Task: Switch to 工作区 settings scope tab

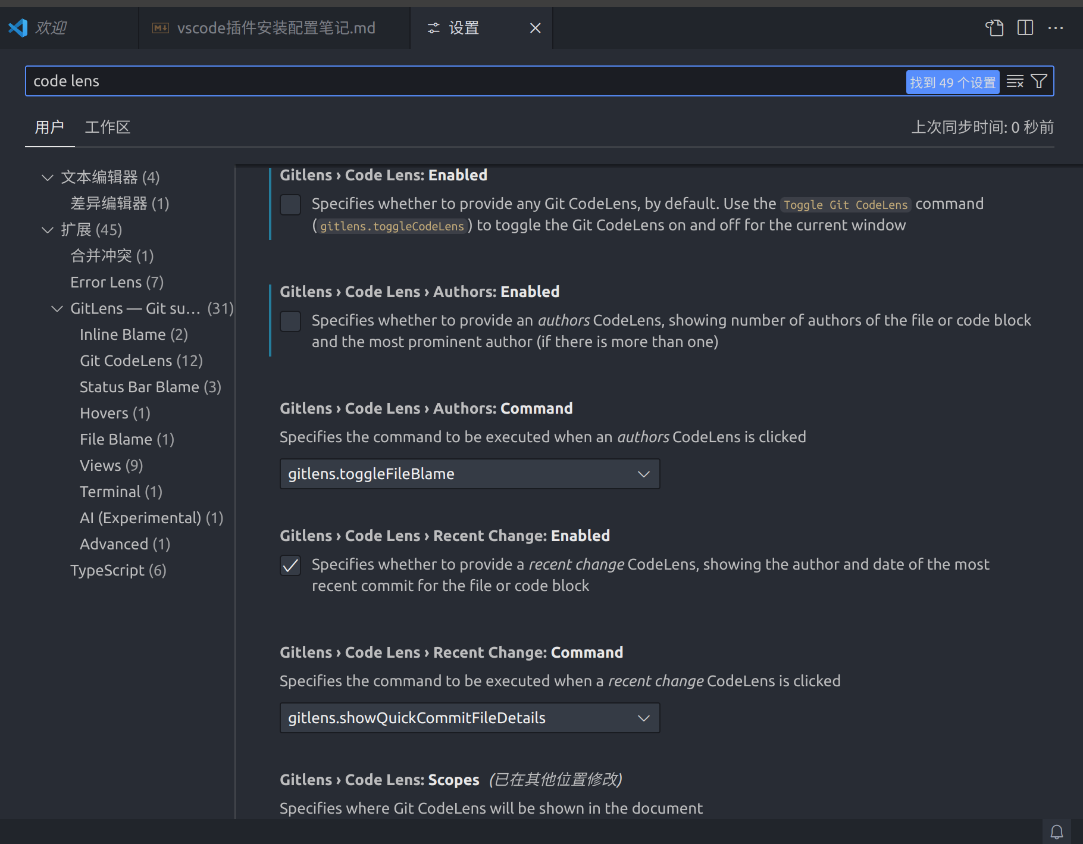Action: pos(108,127)
